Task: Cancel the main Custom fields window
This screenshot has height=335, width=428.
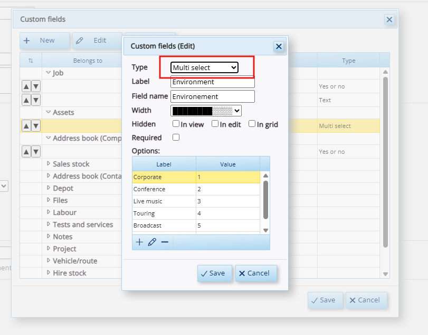Action: pyautogui.click(x=366, y=300)
